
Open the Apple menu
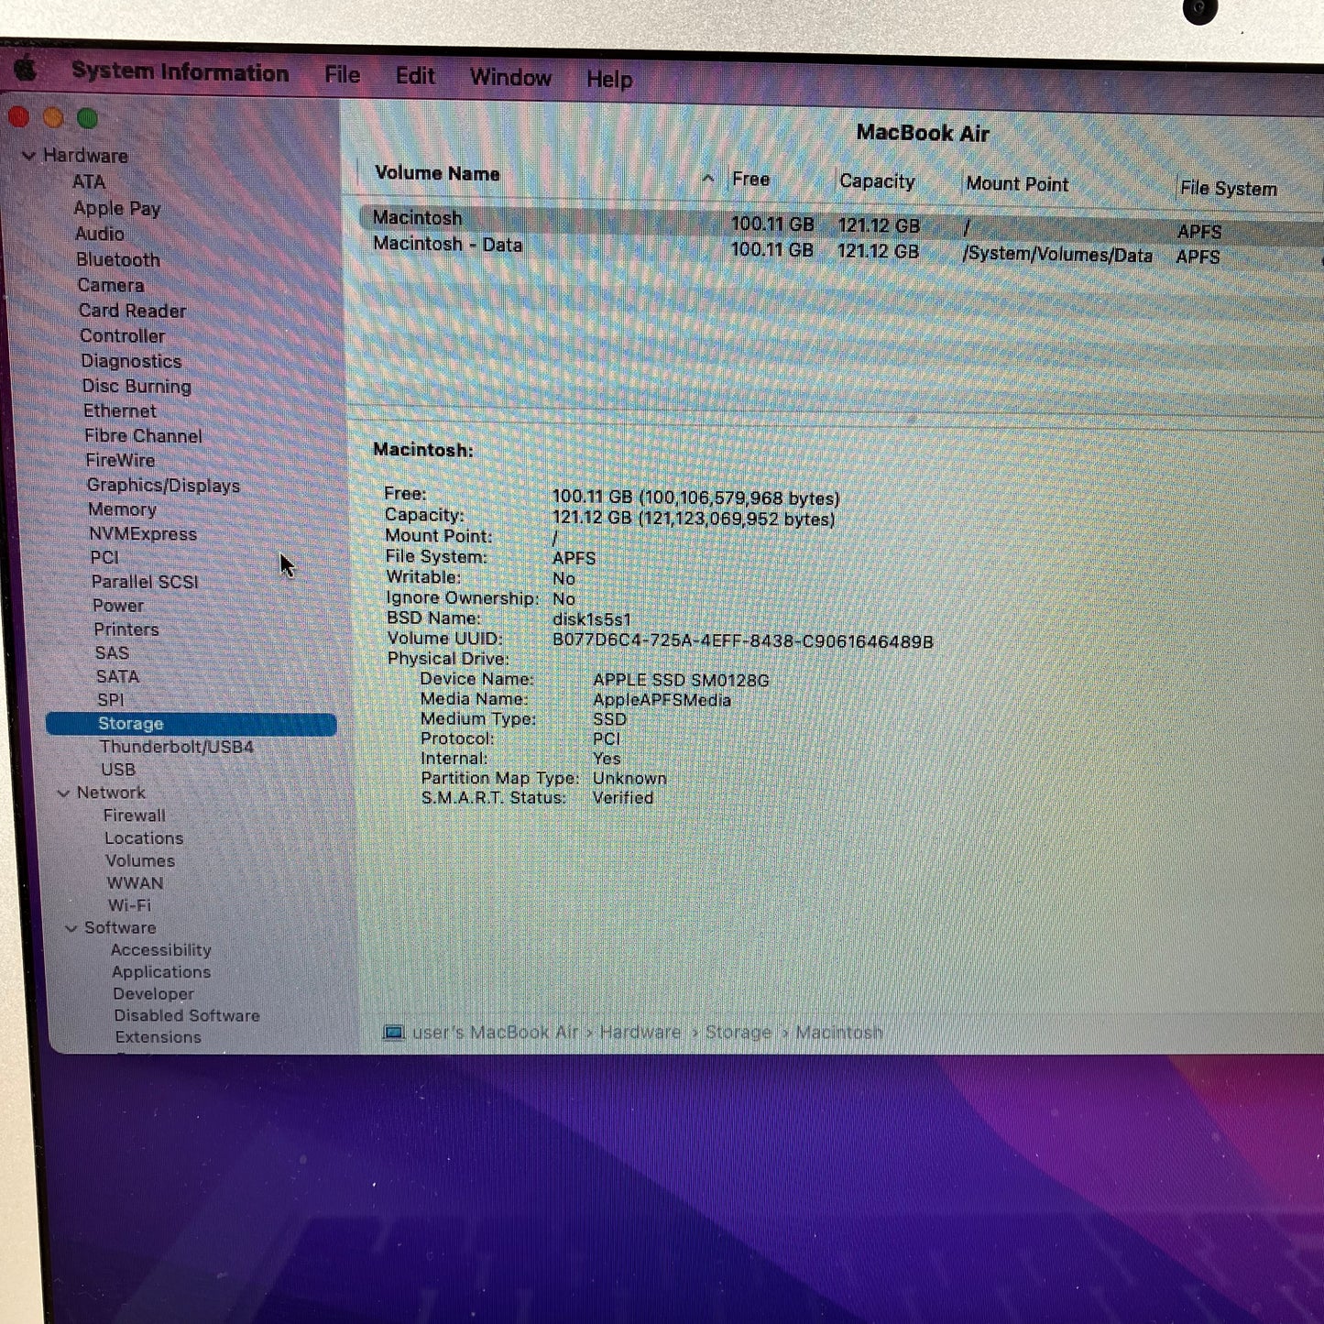(25, 70)
